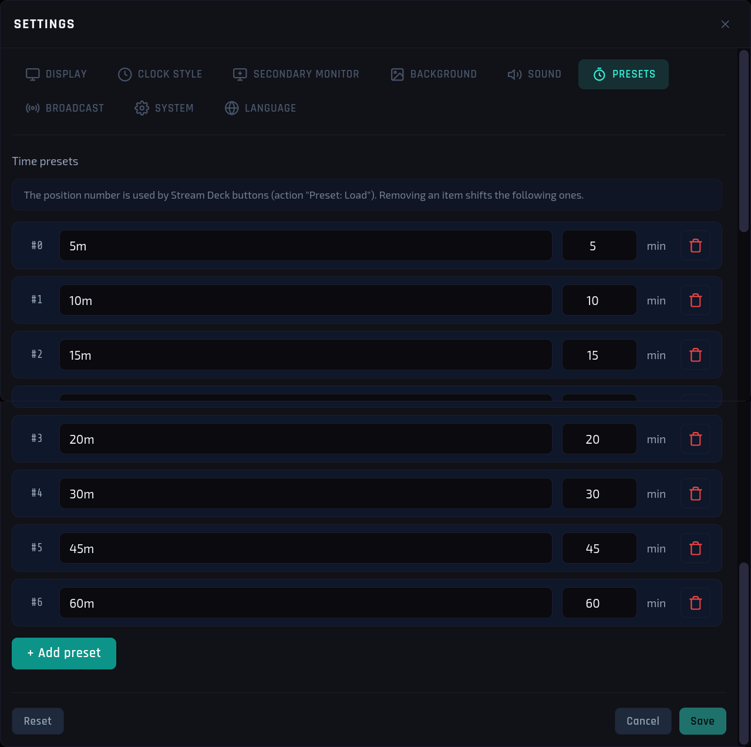Select the Background settings tab

click(434, 74)
